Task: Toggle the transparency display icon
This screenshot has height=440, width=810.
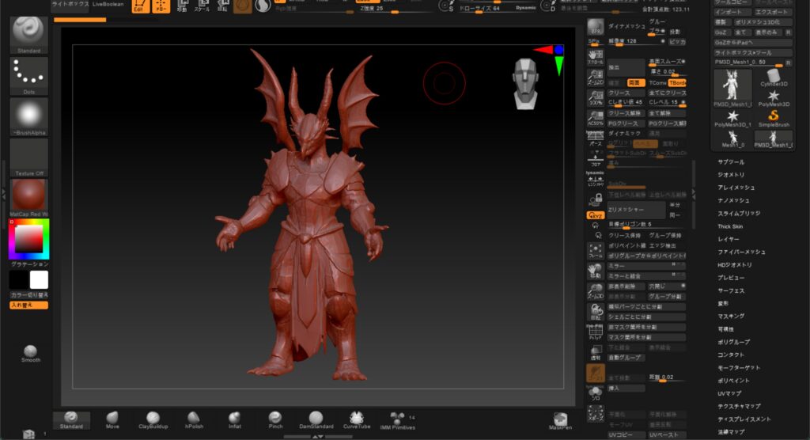Action: pos(595,353)
